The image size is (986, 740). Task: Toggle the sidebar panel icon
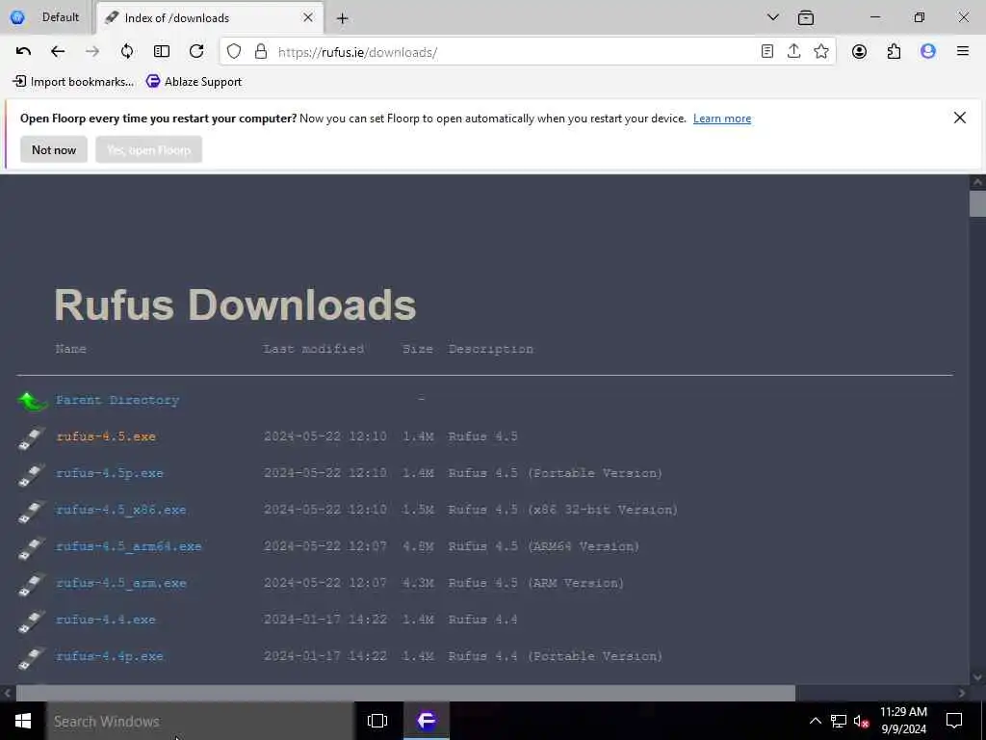[x=162, y=52]
